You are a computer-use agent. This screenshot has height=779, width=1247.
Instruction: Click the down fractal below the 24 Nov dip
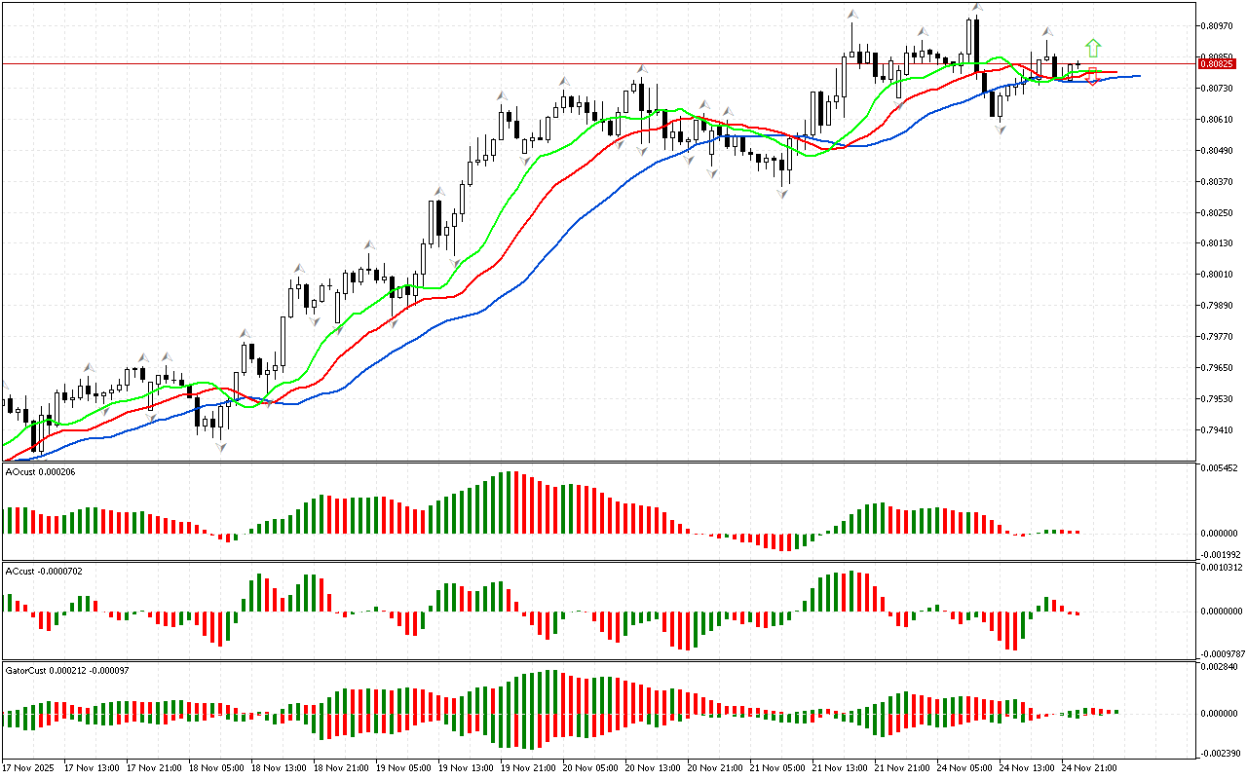point(1000,129)
